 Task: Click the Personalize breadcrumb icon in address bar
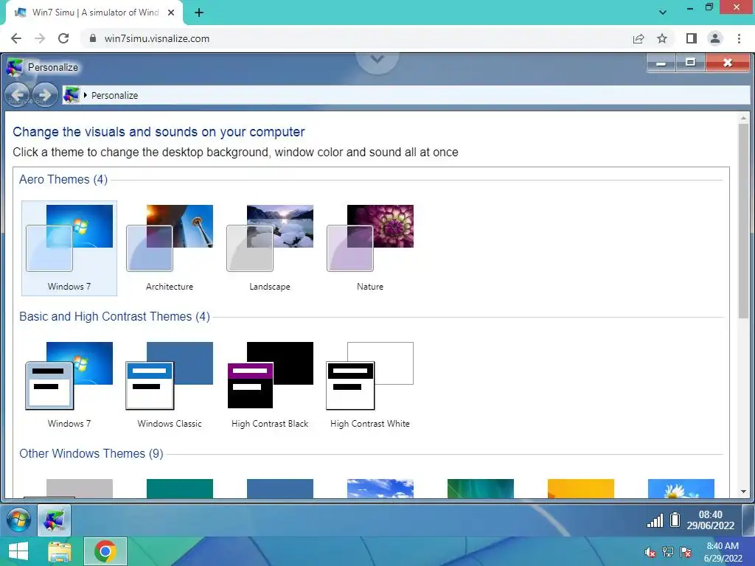(72, 95)
